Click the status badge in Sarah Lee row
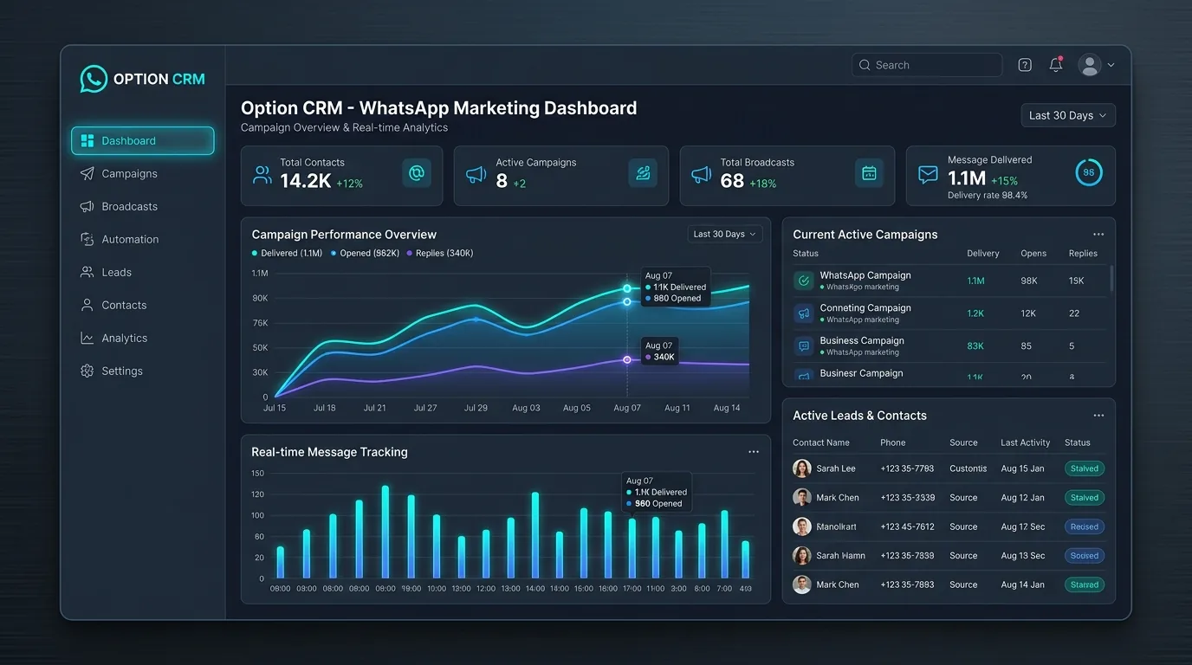The width and height of the screenshot is (1192, 665). 1085,468
